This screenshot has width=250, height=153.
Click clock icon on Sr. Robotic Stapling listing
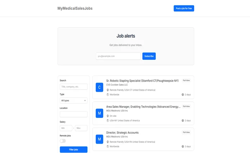(x=183, y=95)
